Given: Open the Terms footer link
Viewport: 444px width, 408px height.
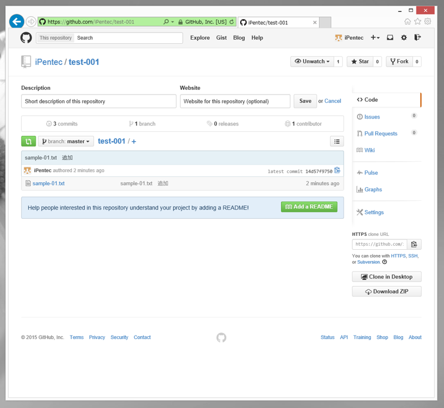Looking at the screenshot, I should [77, 337].
